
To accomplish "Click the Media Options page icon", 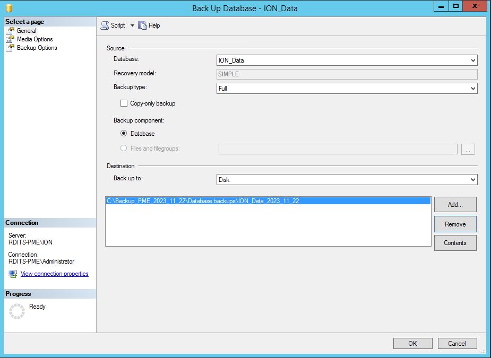I will pos(10,39).
